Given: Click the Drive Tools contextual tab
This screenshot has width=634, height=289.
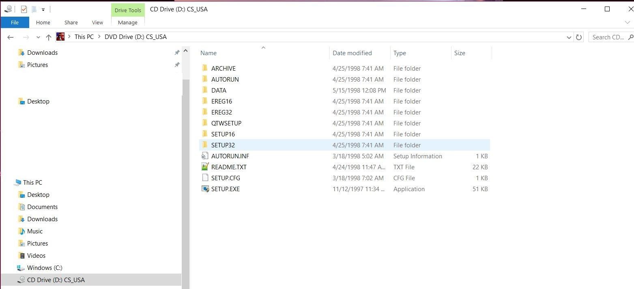Looking at the screenshot, I should [x=128, y=10].
